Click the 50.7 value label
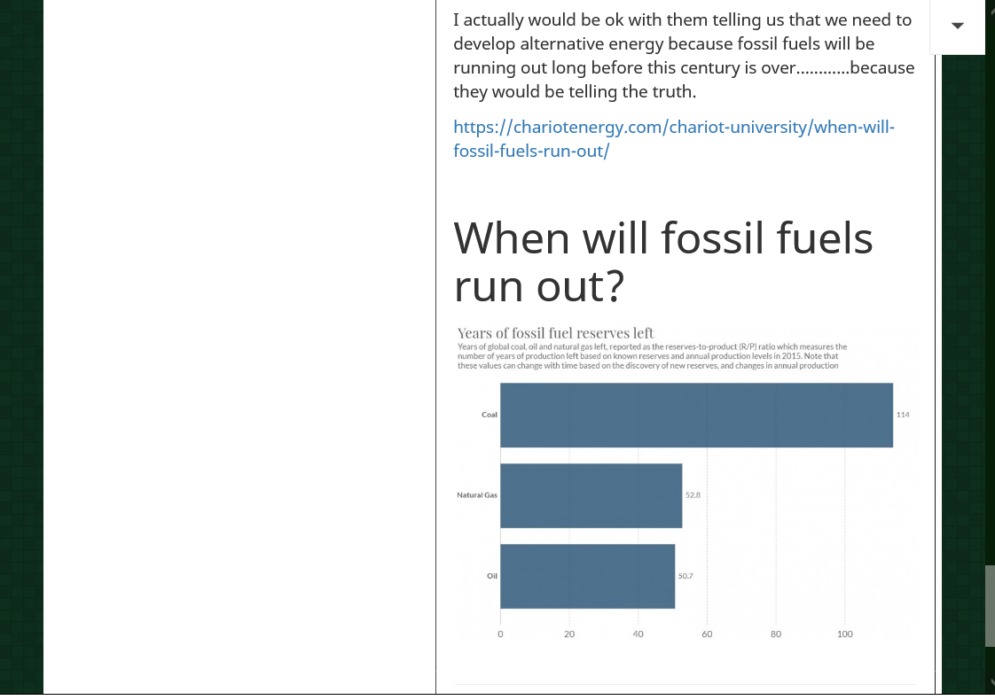The height and width of the screenshot is (700, 995). (686, 576)
